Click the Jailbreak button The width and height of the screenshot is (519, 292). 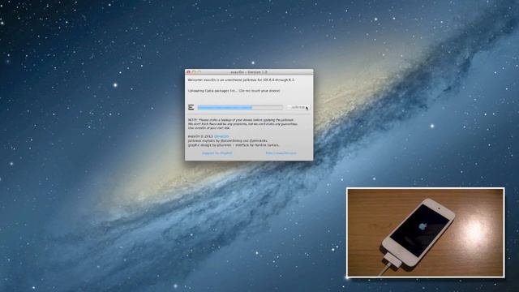tap(298, 107)
